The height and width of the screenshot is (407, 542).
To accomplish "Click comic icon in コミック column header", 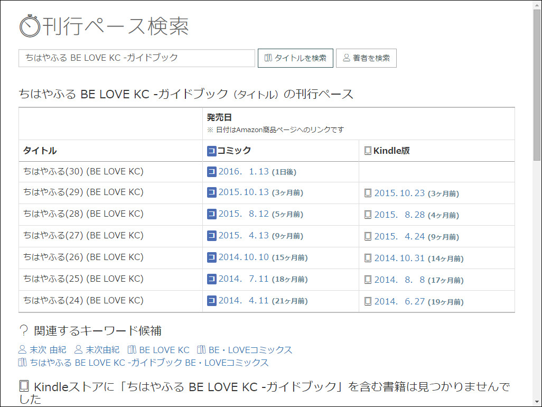I will click(x=212, y=151).
